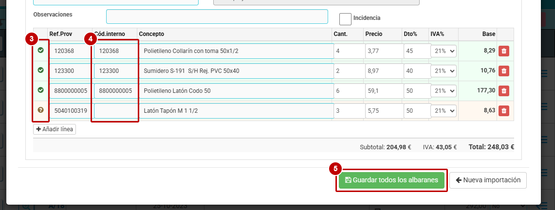The image size is (555, 210).
Task: Click price field with value 8,97
Action: [x=384, y=70]
